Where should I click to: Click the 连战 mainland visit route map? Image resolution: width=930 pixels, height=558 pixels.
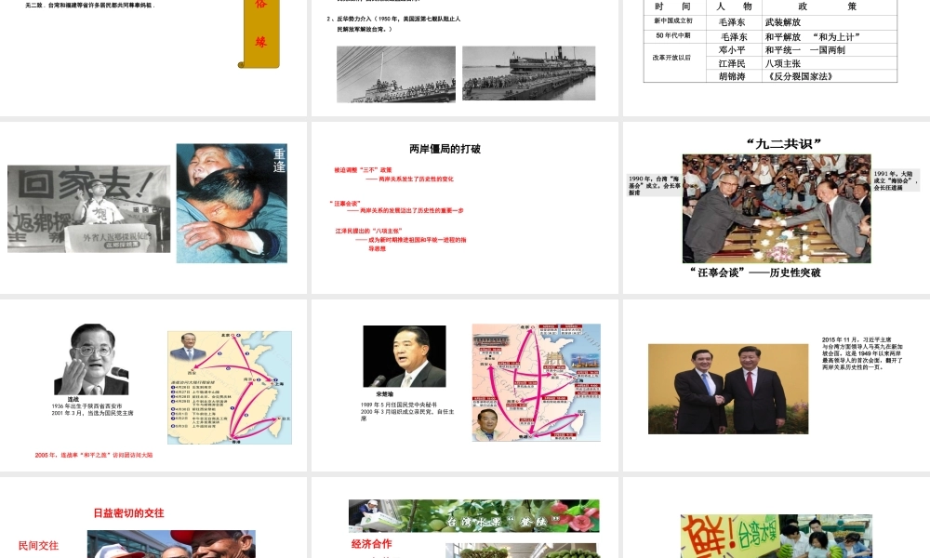coord(230,388)
